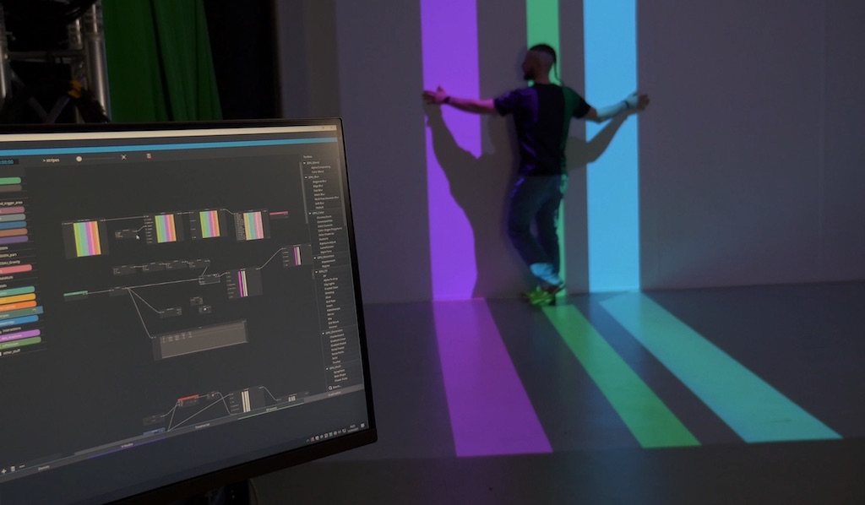Viewport: 865px width, 505px height.
Task: Expand the GPU_Distortion toolbox category
Action: pyautogui.click(x=313, y=258)
